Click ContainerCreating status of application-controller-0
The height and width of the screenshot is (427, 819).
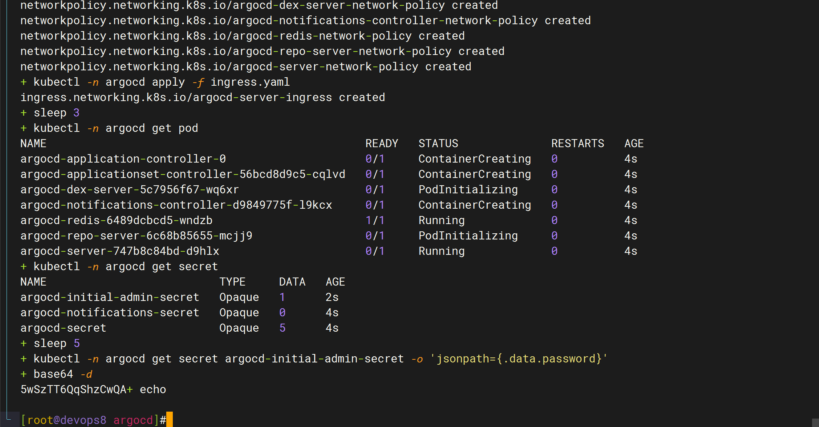[x=475, y=159]
